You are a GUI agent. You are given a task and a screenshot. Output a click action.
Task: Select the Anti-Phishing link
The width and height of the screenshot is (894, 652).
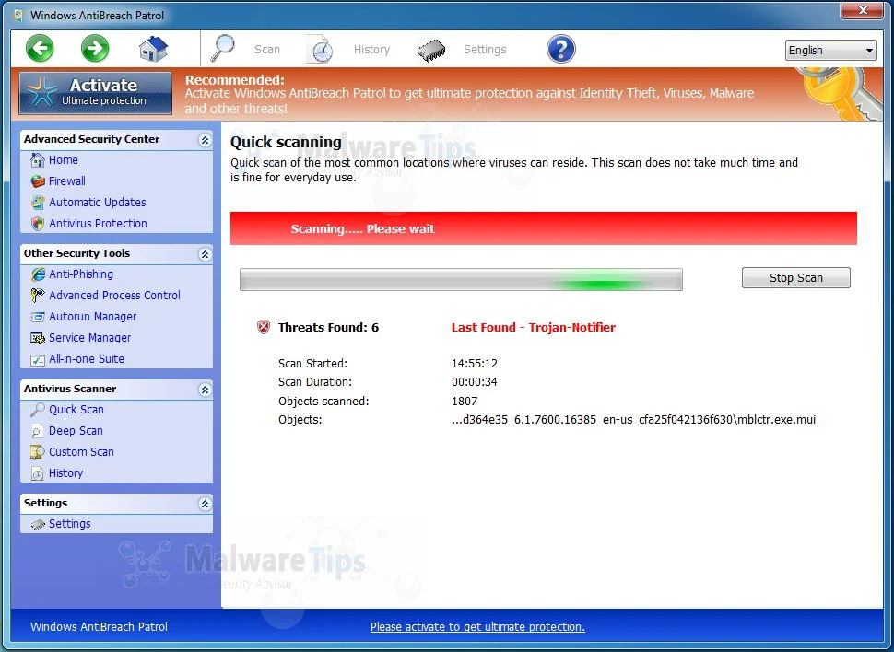coord(81,274)
